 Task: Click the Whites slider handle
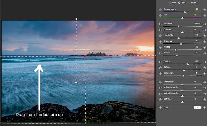pos(176,50)
